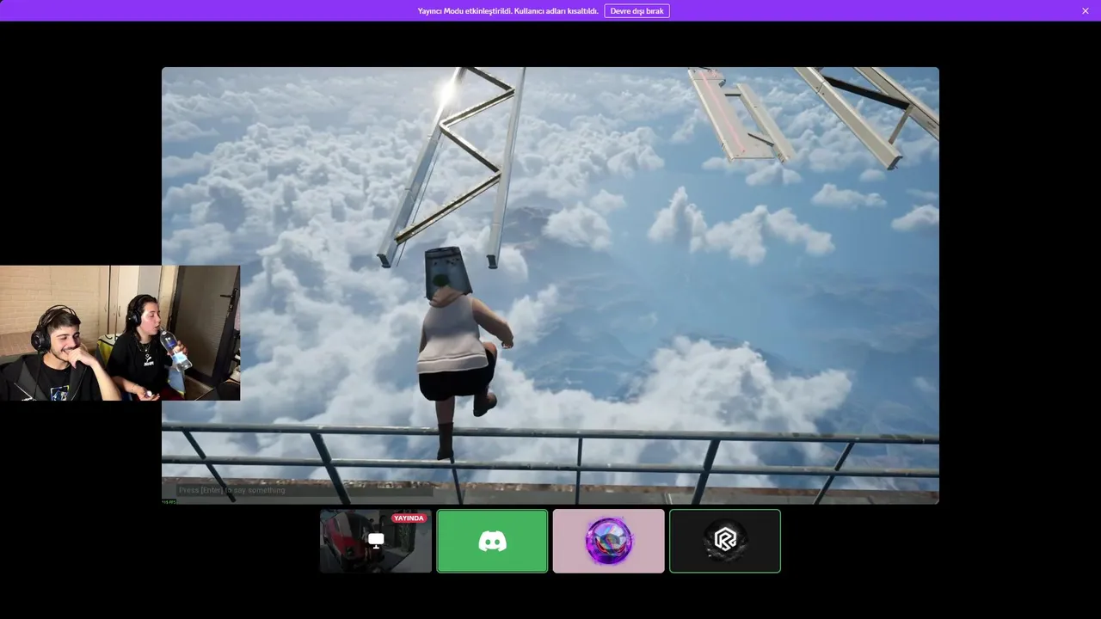The image size is (1101, 619).
Task: Open the YAYINDA live stream tile
Action: click(x=376, y=541)
